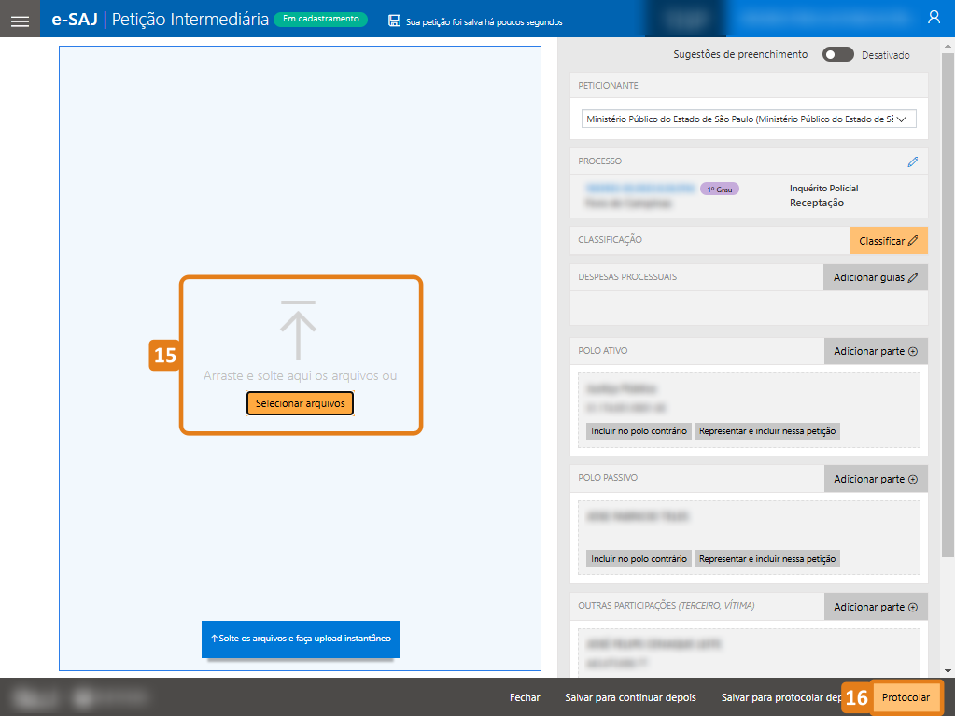955x716 pixels.
Task: Click Salvar para continuar depois
Action: 630,697
